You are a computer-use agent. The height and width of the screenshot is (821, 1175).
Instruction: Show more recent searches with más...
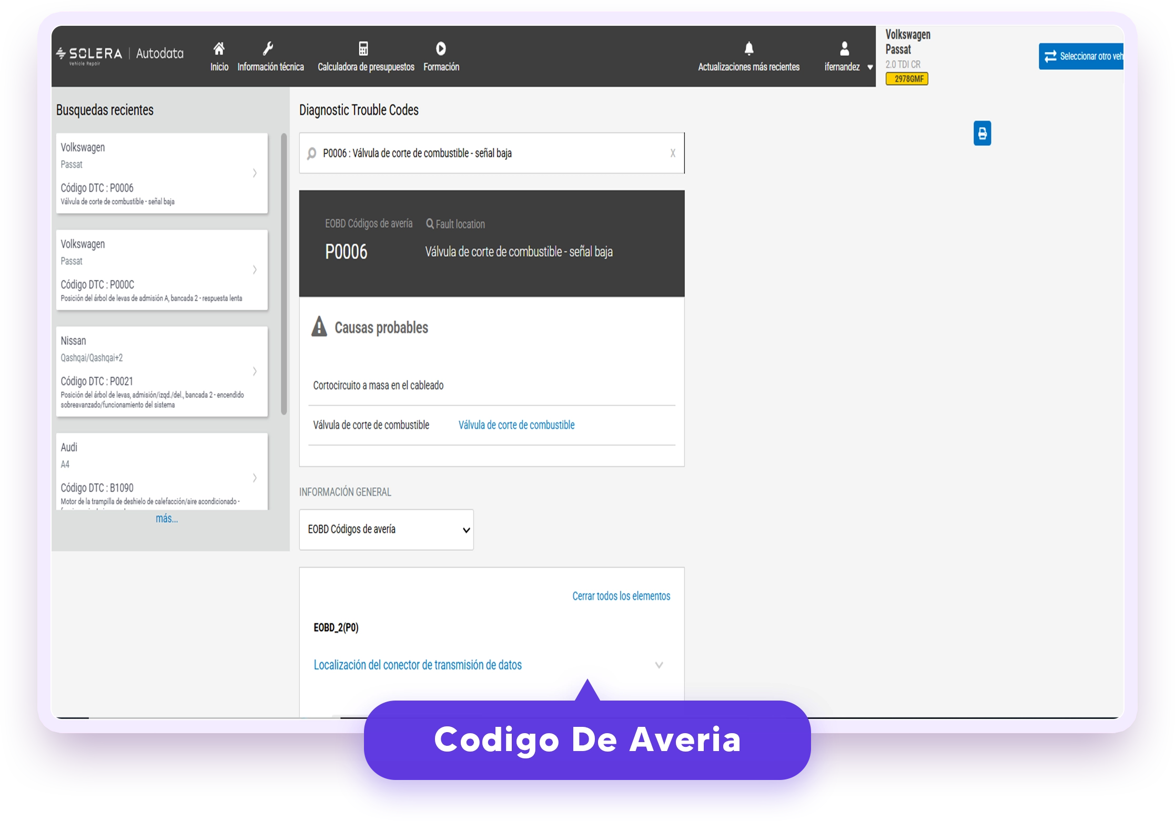(x=167, y=519)
